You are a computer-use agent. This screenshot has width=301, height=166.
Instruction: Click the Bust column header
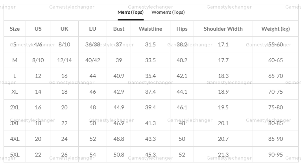pos(119,29)
